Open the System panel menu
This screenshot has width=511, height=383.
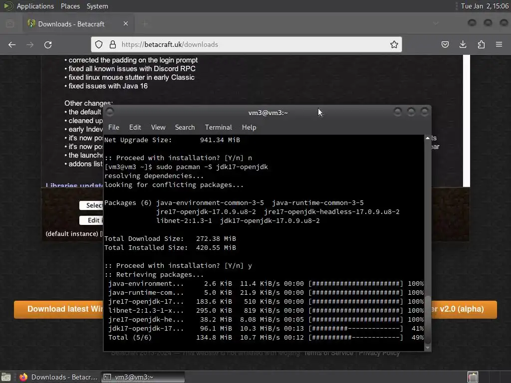(97, 6)
